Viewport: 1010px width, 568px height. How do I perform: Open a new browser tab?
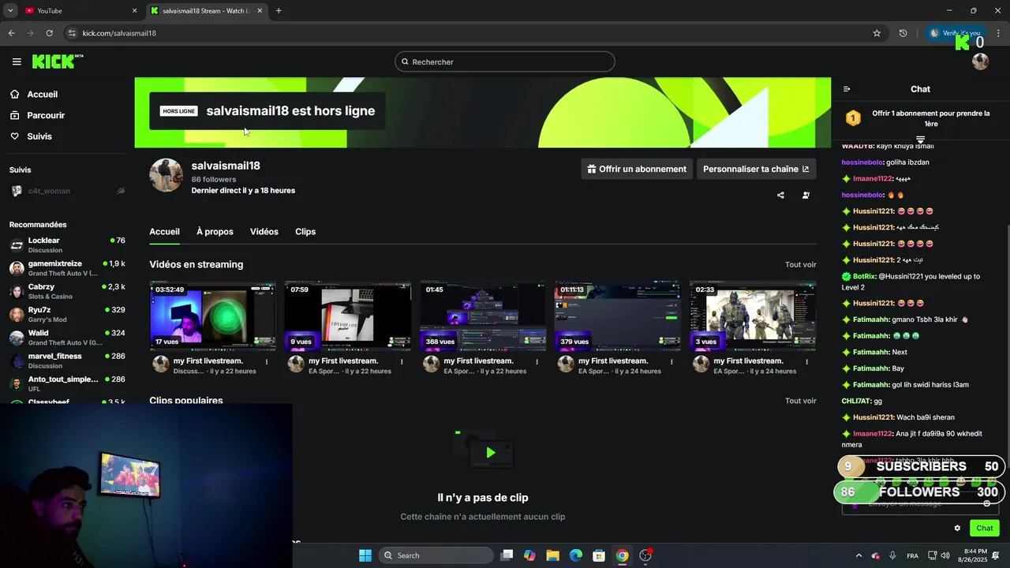279,10
